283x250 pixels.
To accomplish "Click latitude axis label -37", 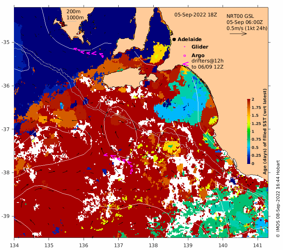I will [5, 129].
